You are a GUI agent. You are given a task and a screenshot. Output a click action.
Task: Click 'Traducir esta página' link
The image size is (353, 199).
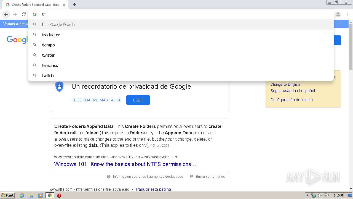click(x=153, y=189)
